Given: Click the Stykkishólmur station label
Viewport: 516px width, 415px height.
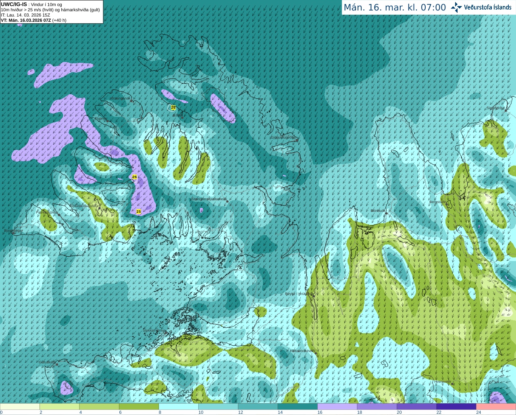Looking at the screenshot, I should point(154,330).
